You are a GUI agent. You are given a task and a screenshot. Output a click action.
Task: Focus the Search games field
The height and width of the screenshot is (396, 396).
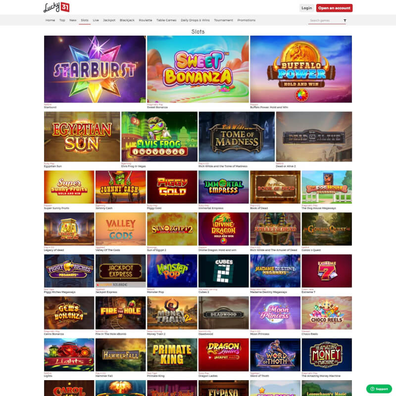tap(325, 20)
